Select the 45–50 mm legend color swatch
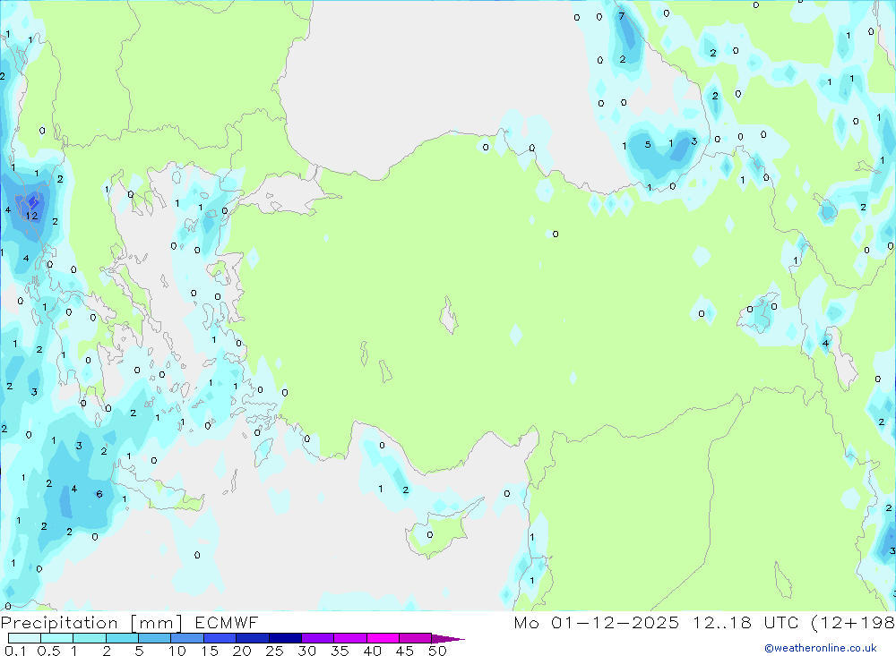 (416, 638)
